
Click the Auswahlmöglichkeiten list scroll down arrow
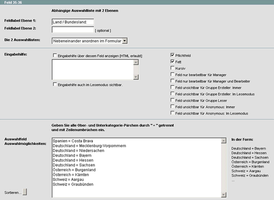pyautogui.click(x=224, y=195)
